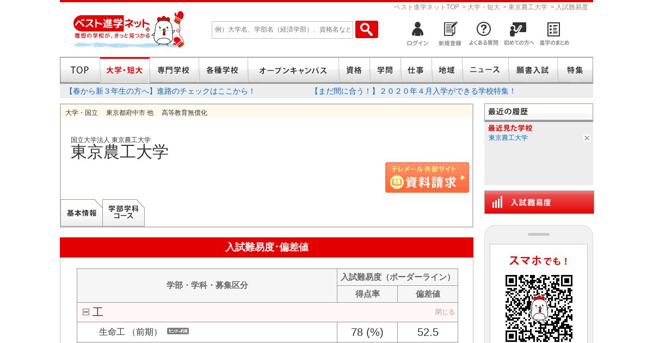Screen dimensions: 653x343
Task: Open the 資格 navigation tab
Action: (354, 70)
